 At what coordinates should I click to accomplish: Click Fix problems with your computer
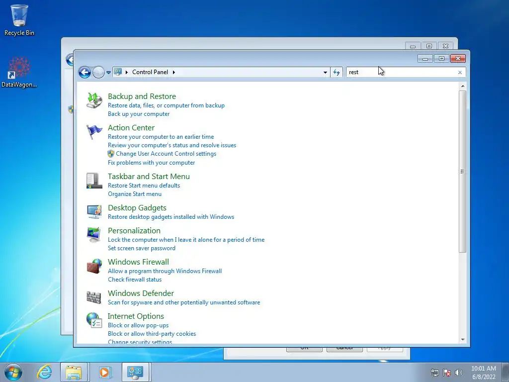(151, 163)
